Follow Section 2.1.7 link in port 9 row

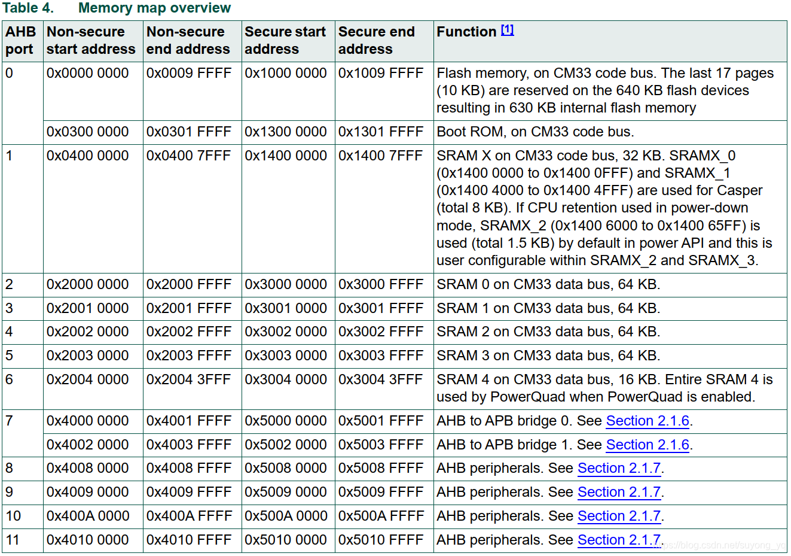pyautogui.click(x=619, y=492)
